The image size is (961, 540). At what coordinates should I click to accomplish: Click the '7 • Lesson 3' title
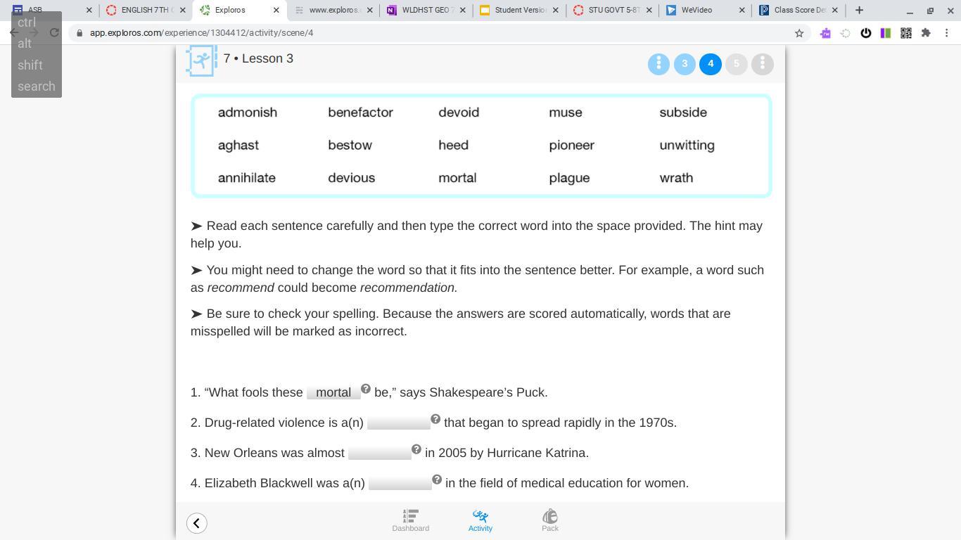pyautogui.click(x=258, y=58)
